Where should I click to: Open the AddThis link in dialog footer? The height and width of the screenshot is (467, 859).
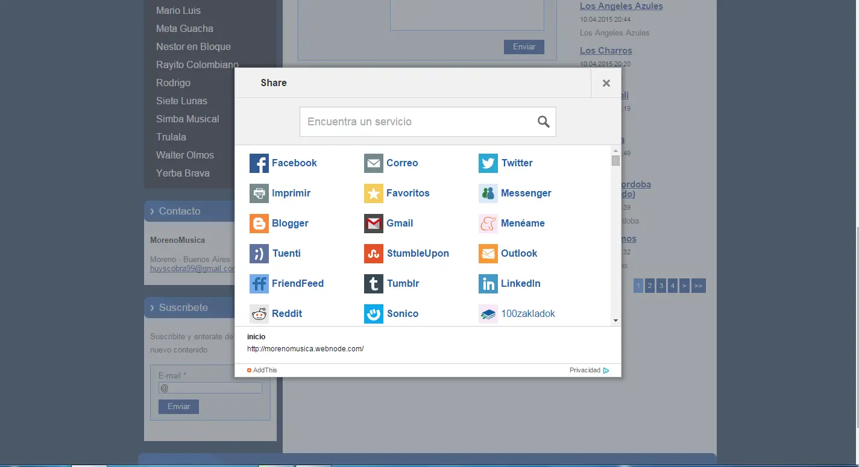pyautogui.click(x=262, y=371)
